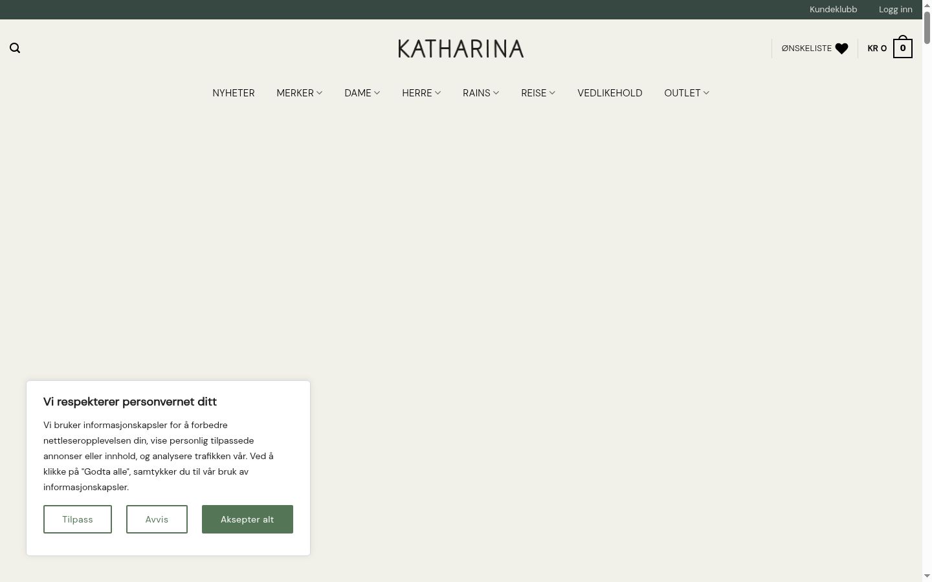Expand the OUTLET menu chevron
This screenshot has width=932, height=582.
pos(706,93)
